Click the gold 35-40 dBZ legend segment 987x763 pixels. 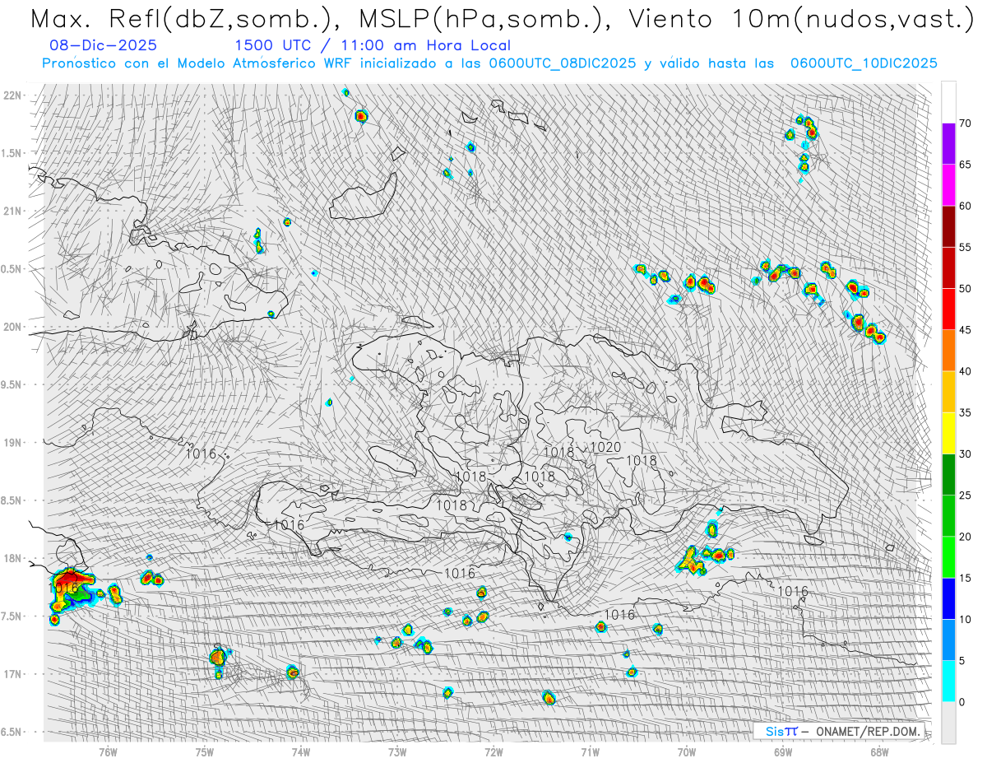click(948, 392)
